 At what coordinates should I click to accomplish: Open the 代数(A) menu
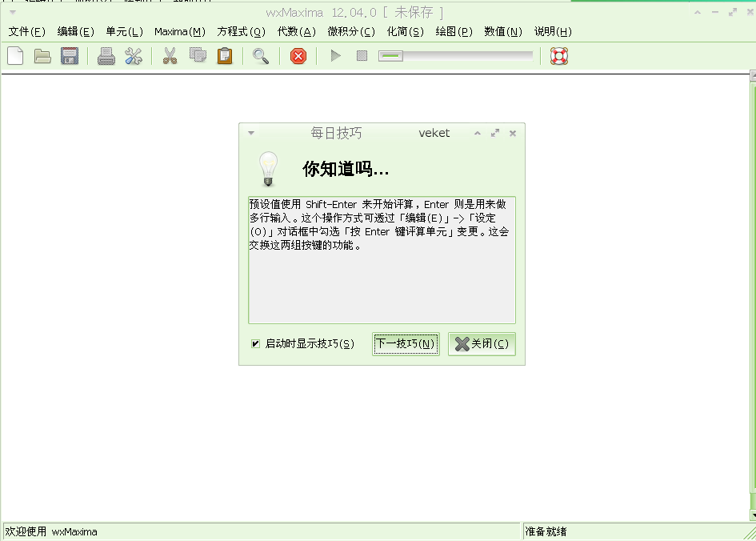pos(297,32)
